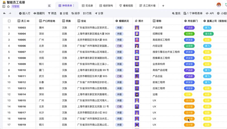This screenshot has height=129, width=227.
Task: Switch to the 员工照片墙 tab
Action: (147, 6)
